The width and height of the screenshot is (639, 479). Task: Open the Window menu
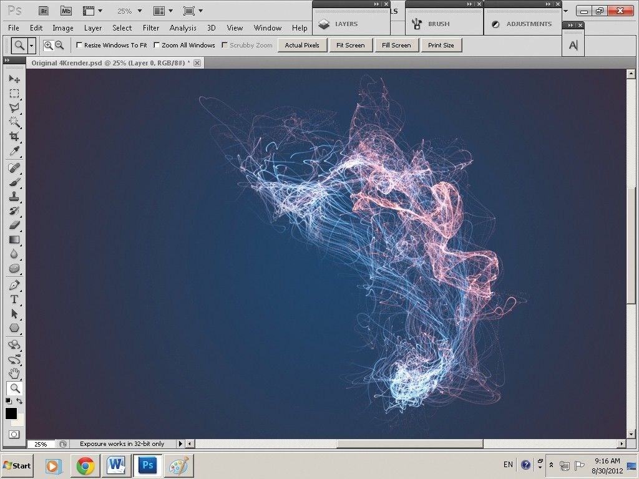point(267,27)
